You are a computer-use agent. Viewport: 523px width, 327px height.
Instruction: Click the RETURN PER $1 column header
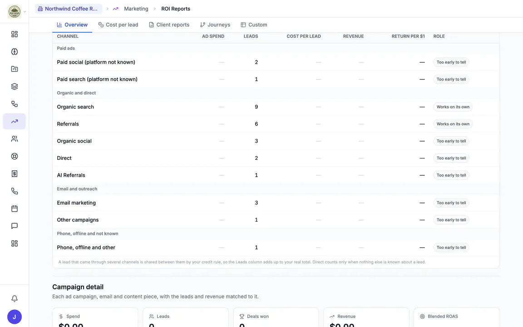click(x=408, y=36)
